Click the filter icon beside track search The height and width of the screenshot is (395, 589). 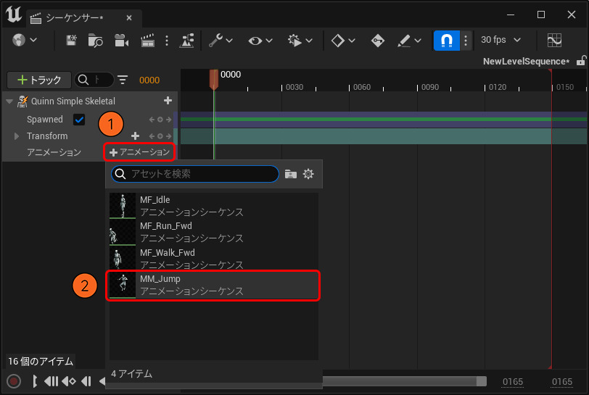[123, 80]
